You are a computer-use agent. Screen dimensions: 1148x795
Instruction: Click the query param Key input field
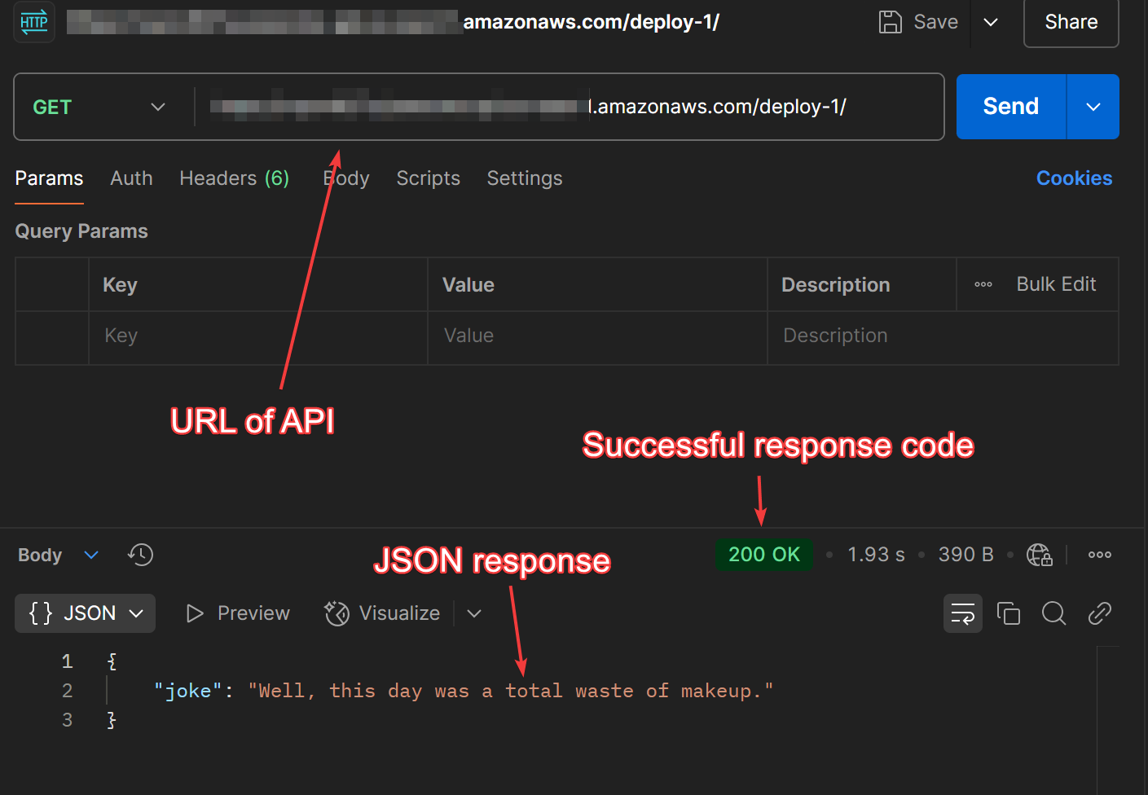[257, 336]
